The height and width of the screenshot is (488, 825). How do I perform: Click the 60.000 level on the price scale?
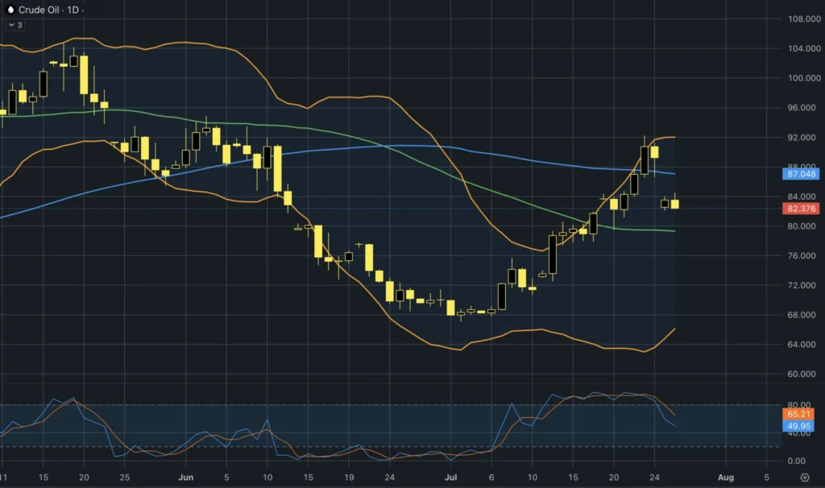[804, 374]
